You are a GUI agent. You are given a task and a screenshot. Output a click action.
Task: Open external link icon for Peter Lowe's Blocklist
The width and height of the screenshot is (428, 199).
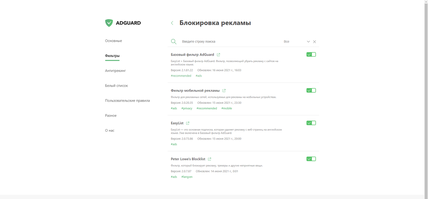click(x=210, y=159)
